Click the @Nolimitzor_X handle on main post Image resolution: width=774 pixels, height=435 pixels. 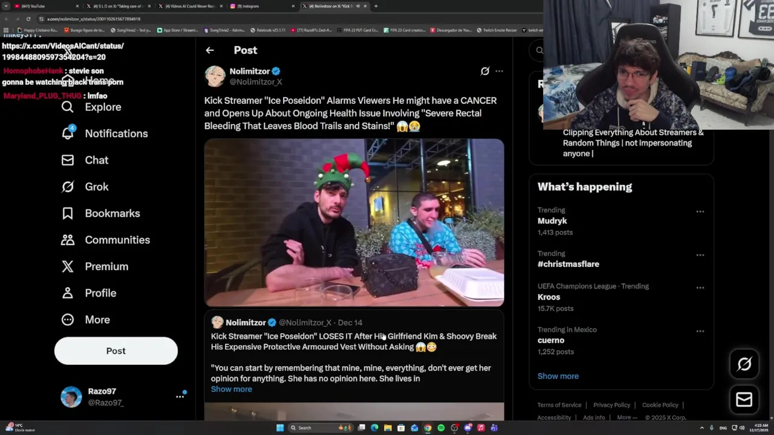(256, 82)
